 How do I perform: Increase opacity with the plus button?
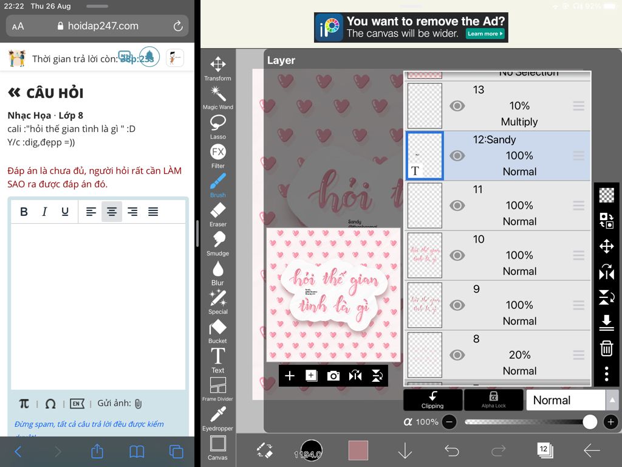click(611, 422)
